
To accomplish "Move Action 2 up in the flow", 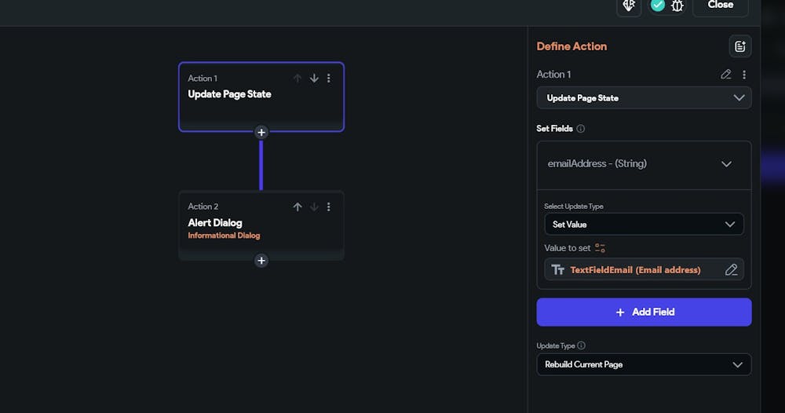I will pos(298,207).
